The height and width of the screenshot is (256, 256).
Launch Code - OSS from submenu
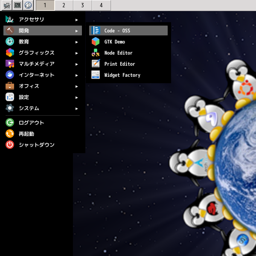point(128,31)
